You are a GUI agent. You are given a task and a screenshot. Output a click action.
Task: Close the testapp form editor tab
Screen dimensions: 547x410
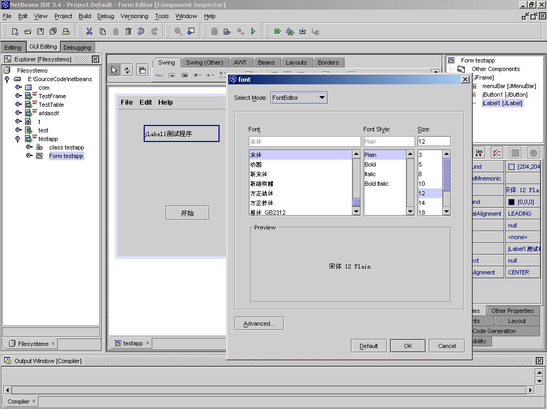(147, 343)
